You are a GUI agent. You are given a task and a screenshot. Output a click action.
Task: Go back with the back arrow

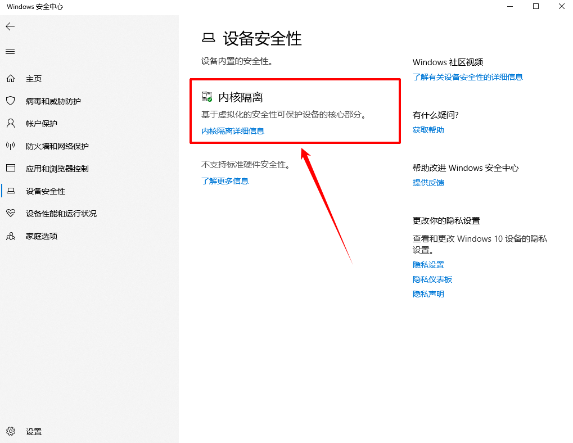coord(10,26)
